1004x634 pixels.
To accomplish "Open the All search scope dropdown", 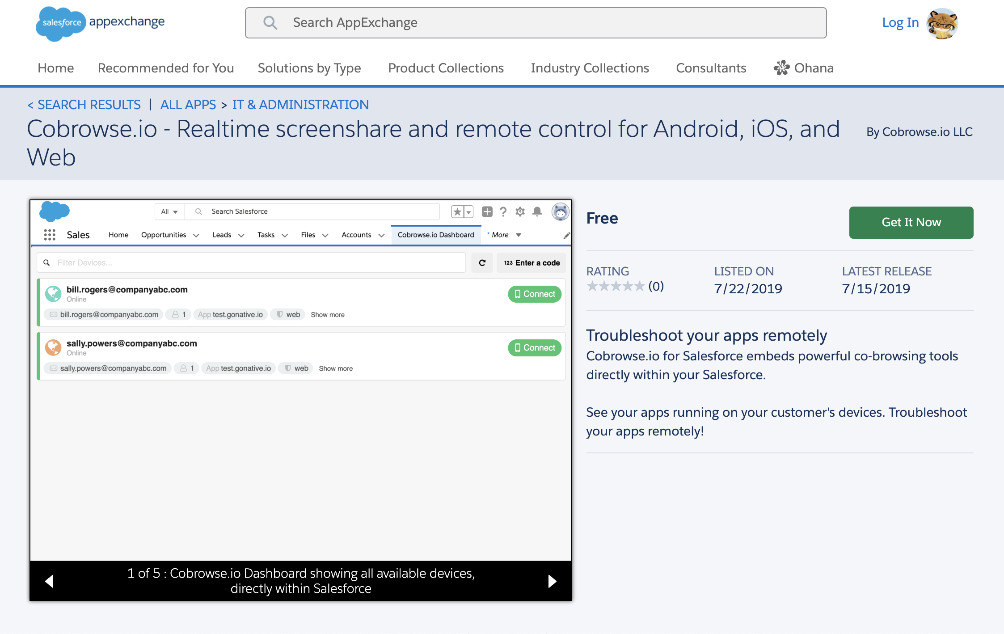I will [169, 211].
